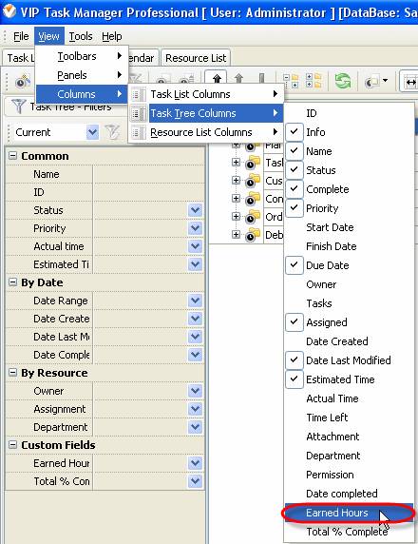Open the Assignment filter dropdown
Viewport: 418px width, 544px height.
click(196, 409)
